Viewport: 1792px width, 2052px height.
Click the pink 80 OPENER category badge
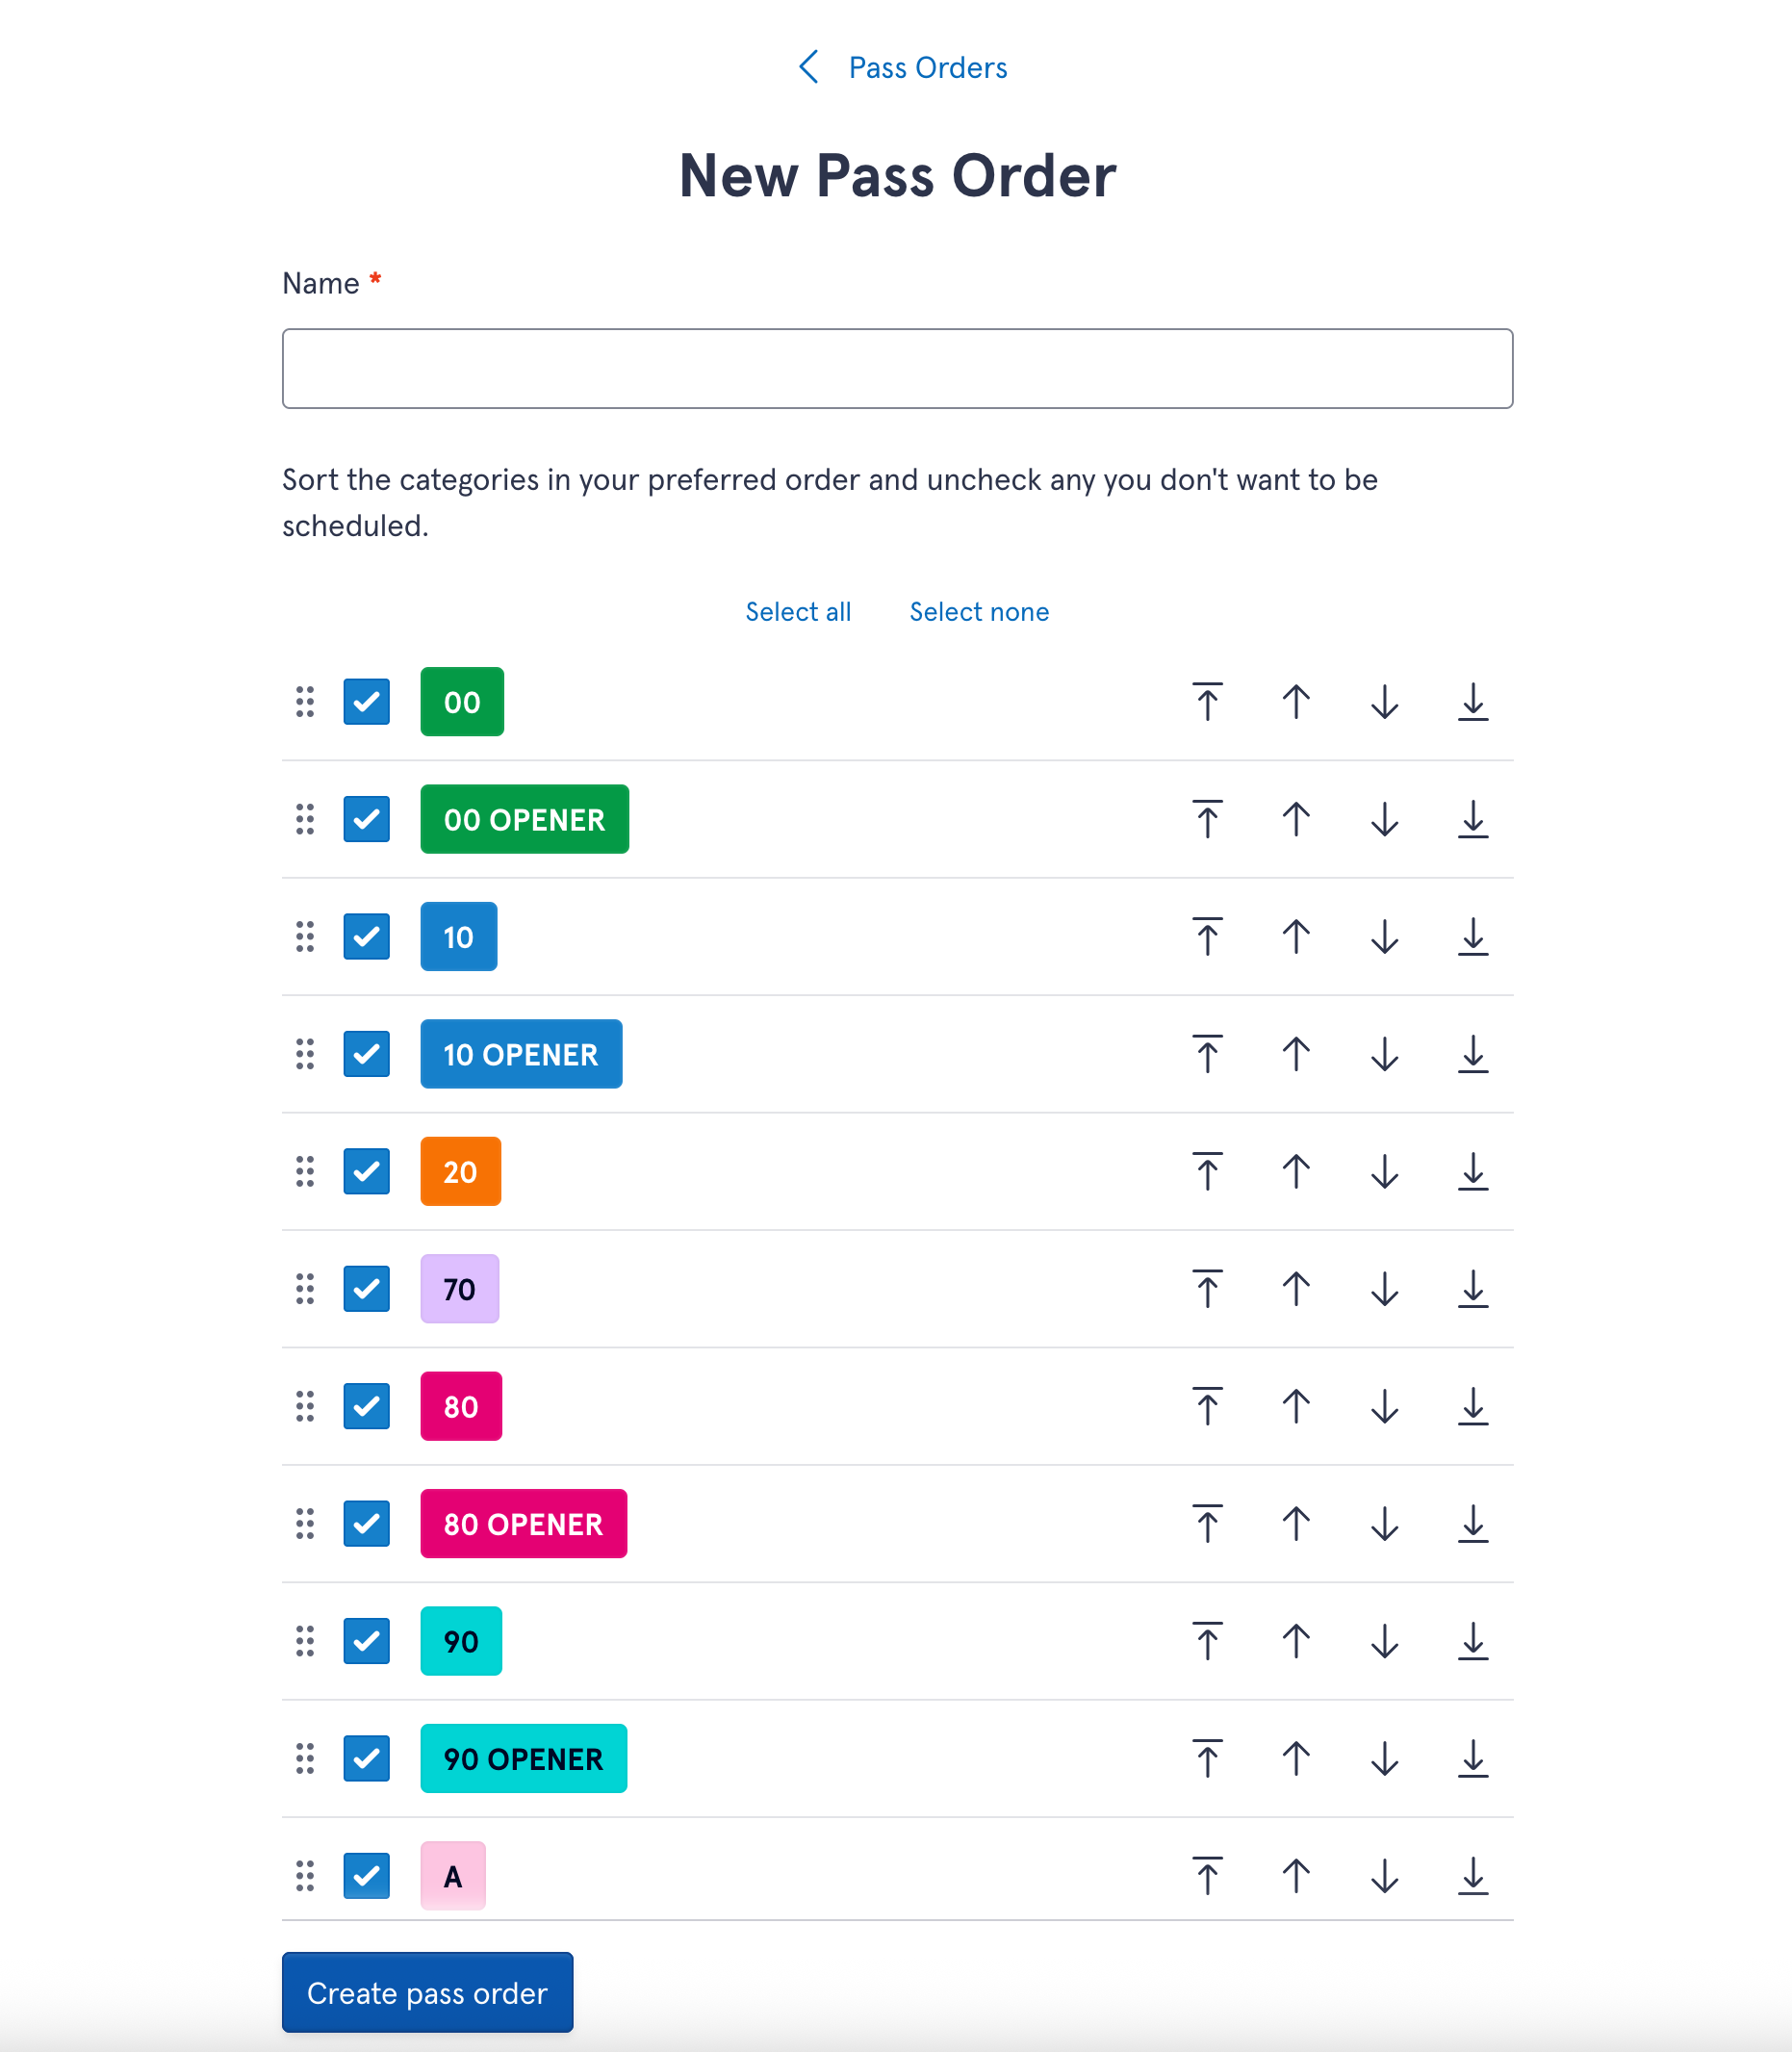click(x=523, y=1524)
